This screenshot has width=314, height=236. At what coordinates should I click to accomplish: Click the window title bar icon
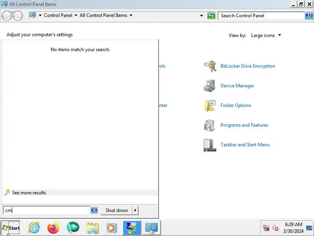pos(4,4)
